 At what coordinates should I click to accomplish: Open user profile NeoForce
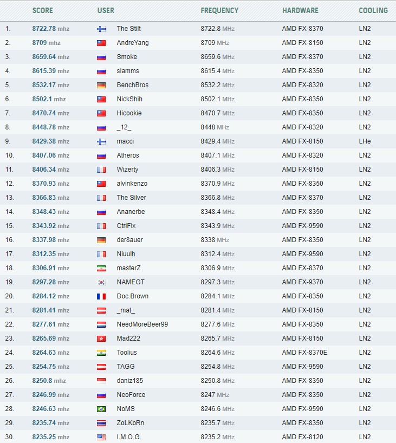131,395
